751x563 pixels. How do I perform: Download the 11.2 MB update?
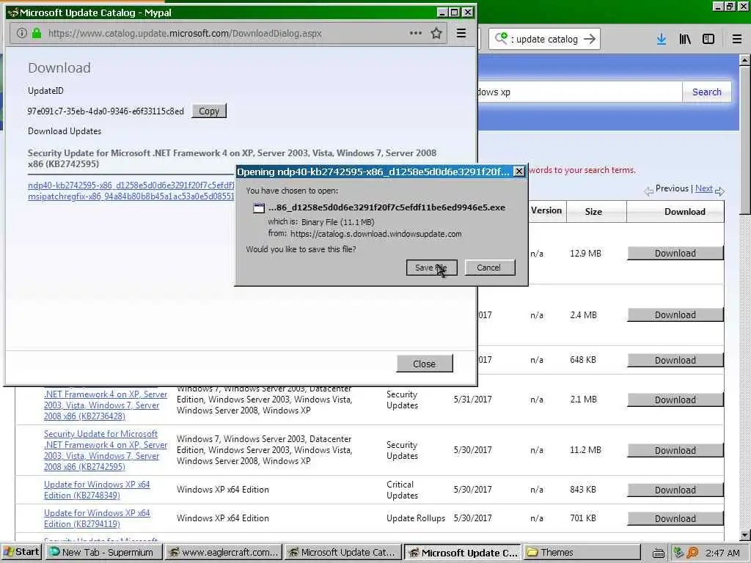675,451
